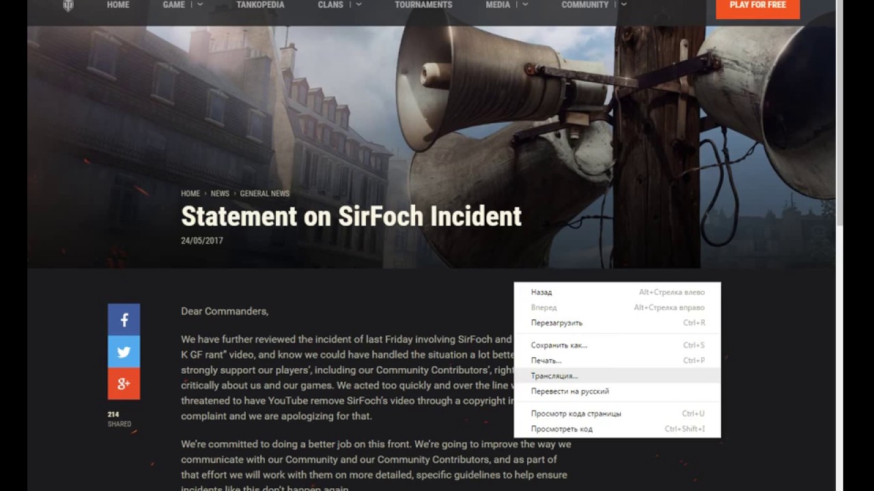
Task: Go to NEWS breadcrumb link
Action: click(x=220, y=194)
